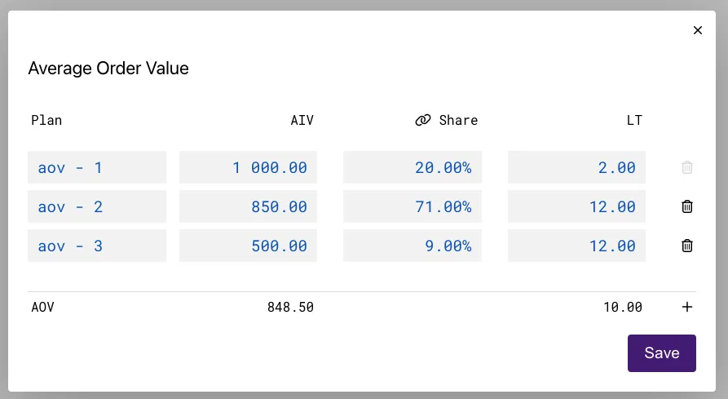
Task: Save the average order value settings
Action: pos(661,353)
